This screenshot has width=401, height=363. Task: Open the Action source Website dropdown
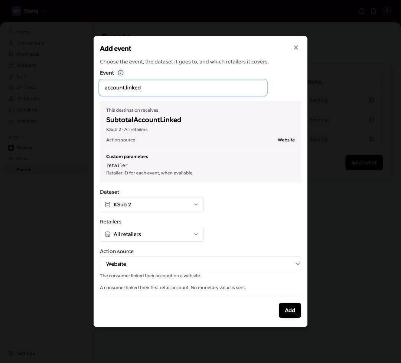pos(200,264)
